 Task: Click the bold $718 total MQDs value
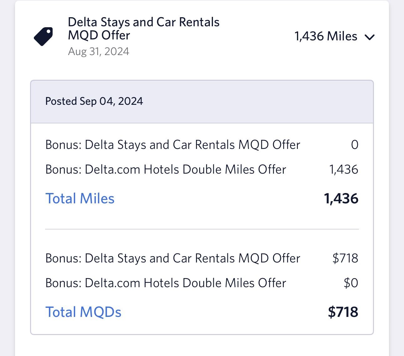(343, 312)
